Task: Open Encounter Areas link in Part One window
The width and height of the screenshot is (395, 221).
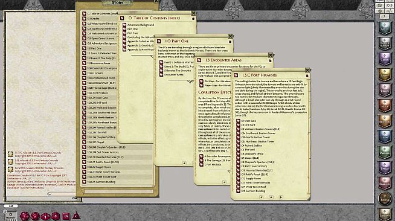Action: point(174,74)
